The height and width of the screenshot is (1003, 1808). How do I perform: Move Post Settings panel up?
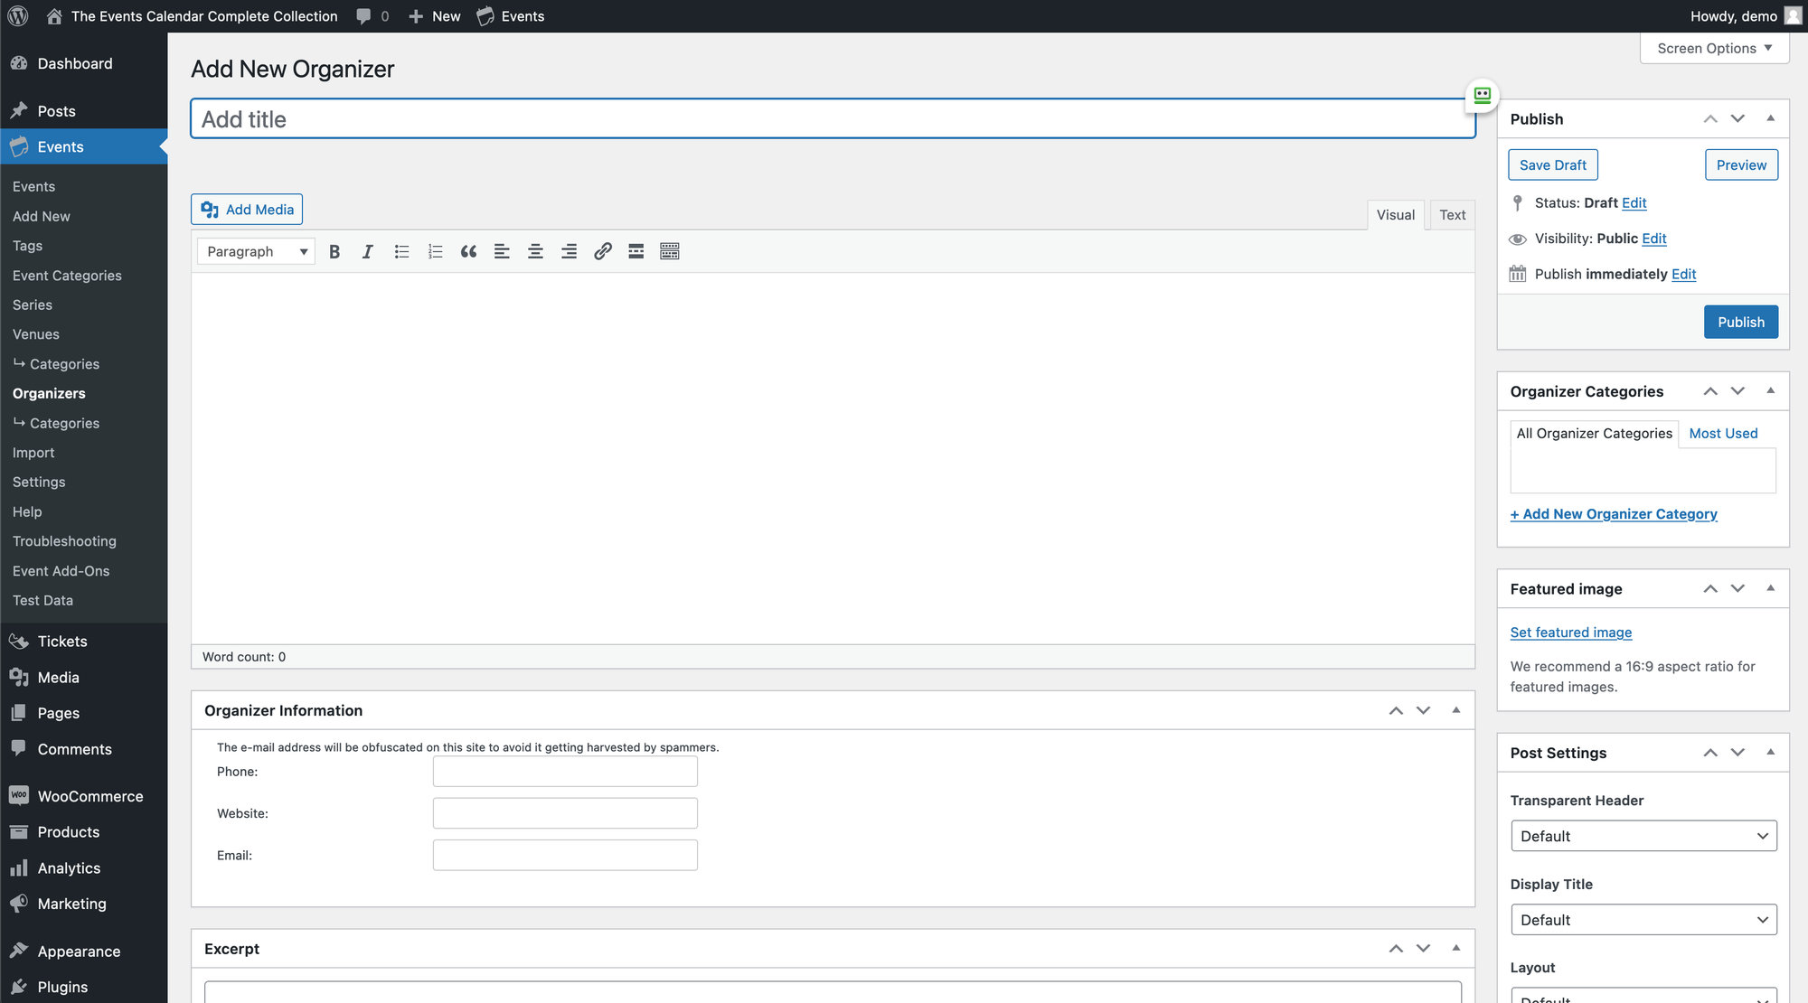1710,753
